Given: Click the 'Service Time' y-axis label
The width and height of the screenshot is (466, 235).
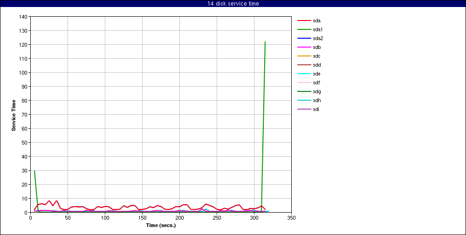Looking at the screenshot, I should [14, 115].
